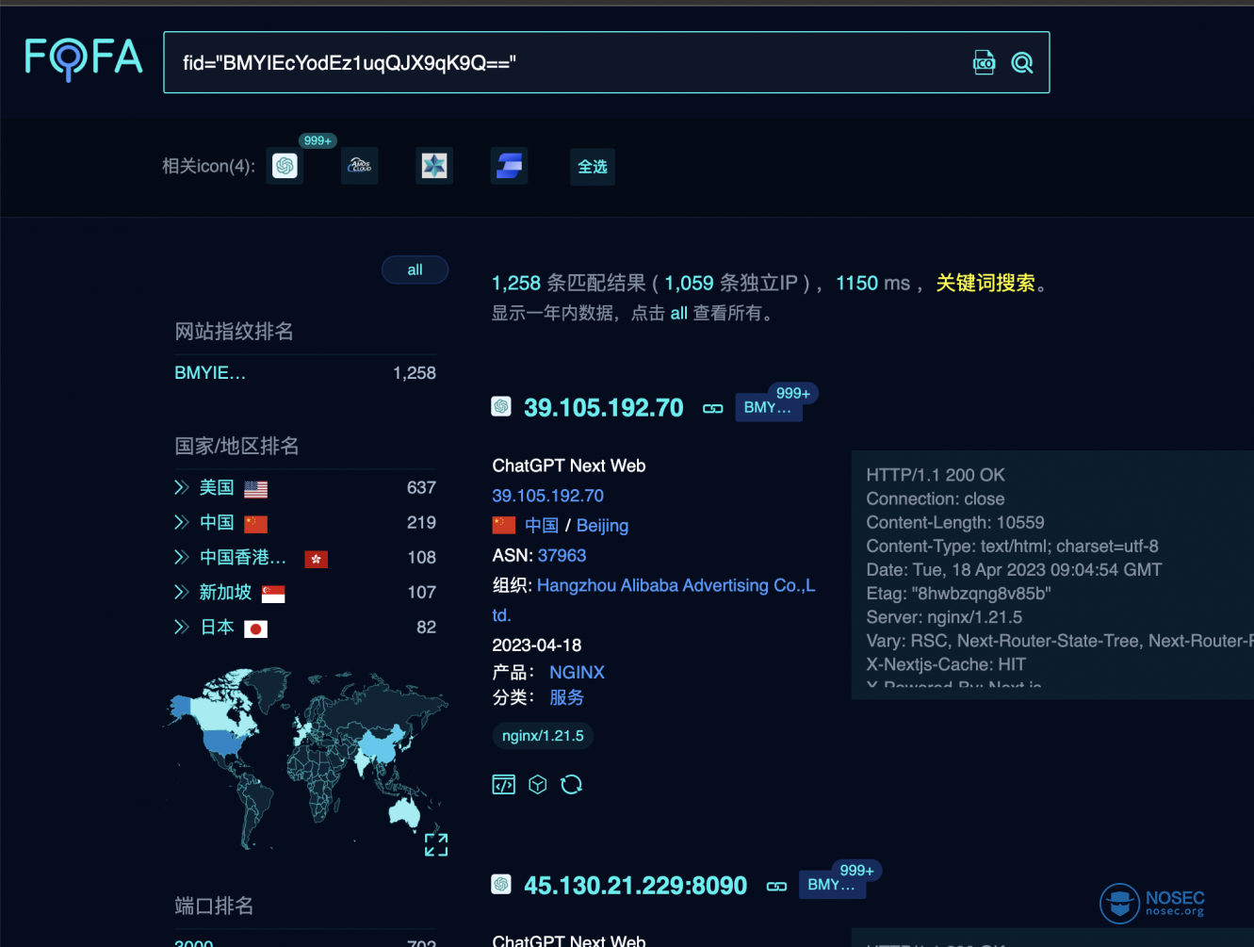
Task: Click the Beijing city link
Action: click(602, 526)
